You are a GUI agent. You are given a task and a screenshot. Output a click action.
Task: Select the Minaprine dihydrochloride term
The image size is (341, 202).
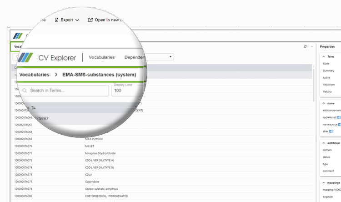click(100, 153)
